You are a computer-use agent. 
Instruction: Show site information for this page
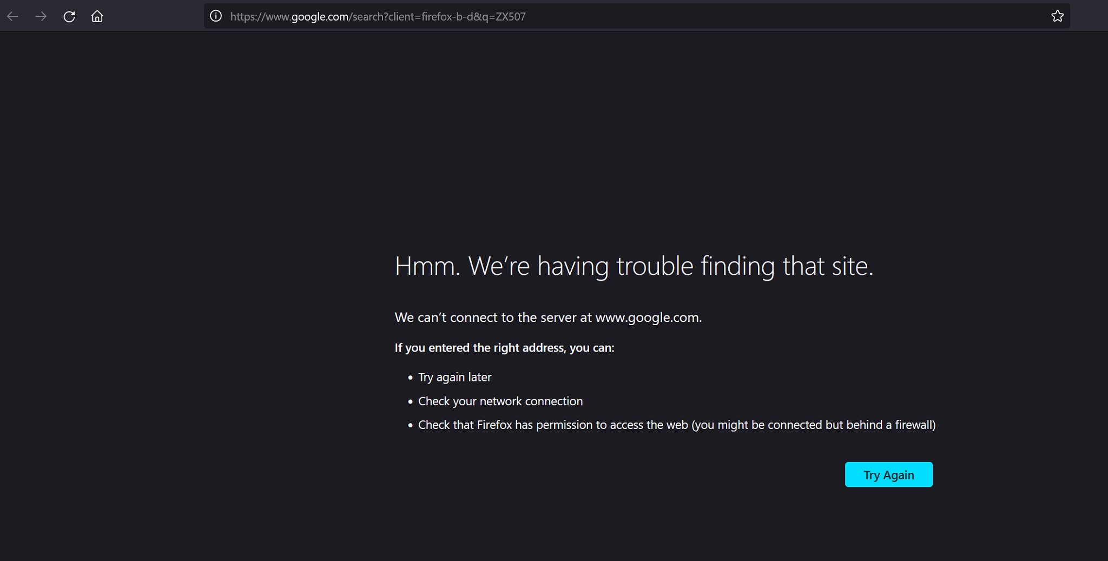click(216, 16)
